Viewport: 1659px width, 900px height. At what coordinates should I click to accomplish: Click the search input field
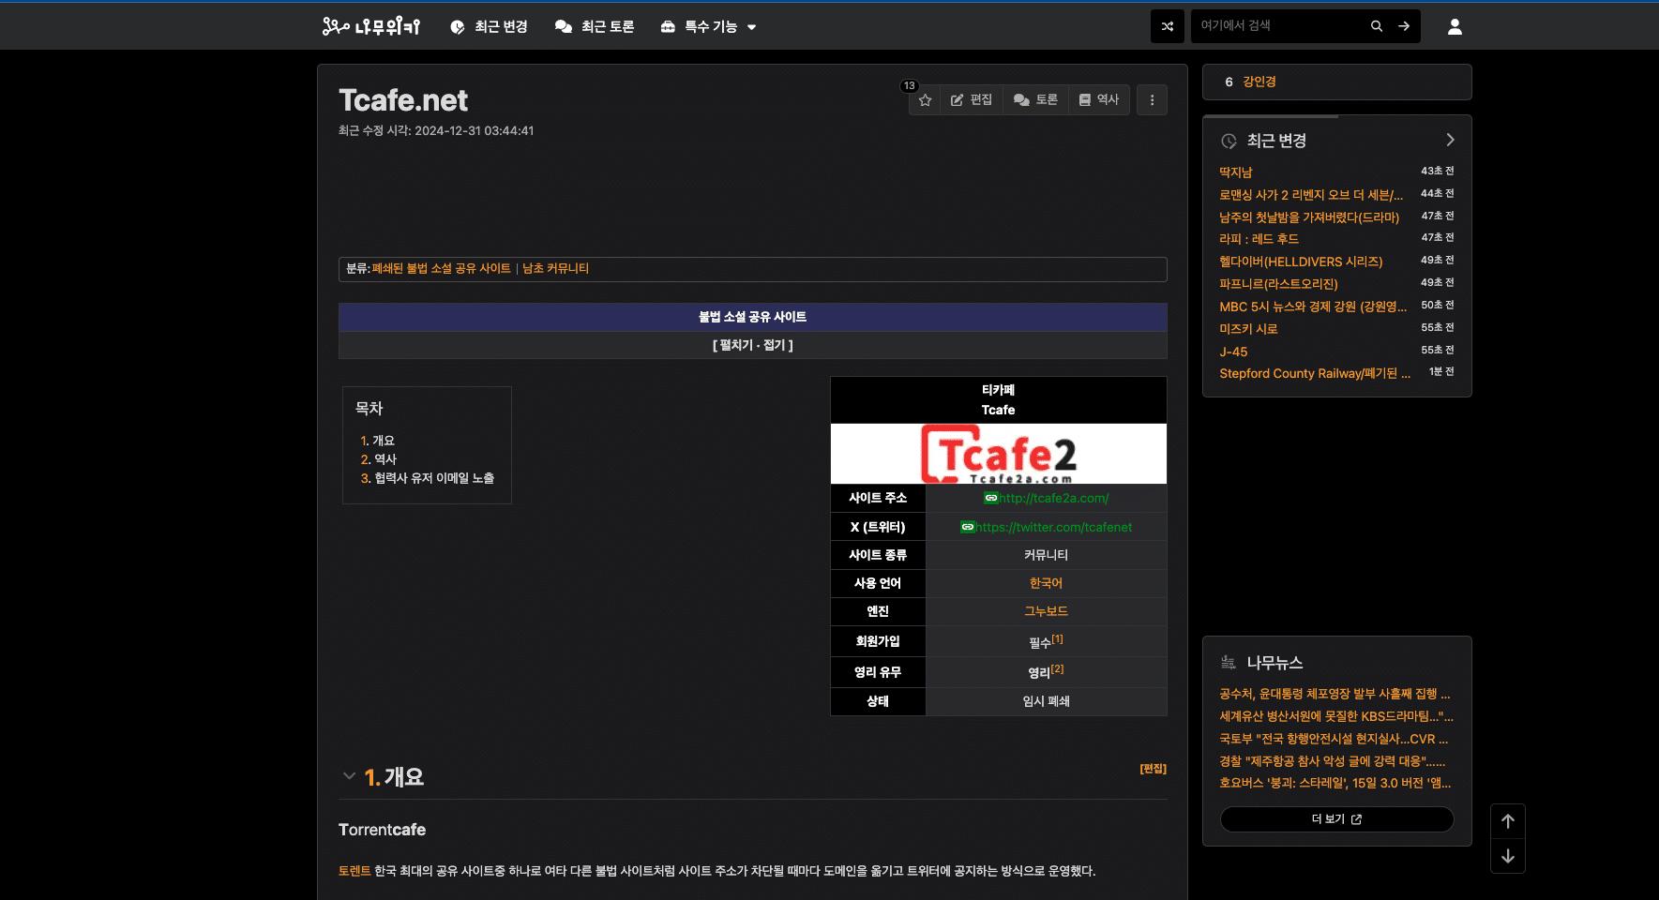click(1279, 26)
